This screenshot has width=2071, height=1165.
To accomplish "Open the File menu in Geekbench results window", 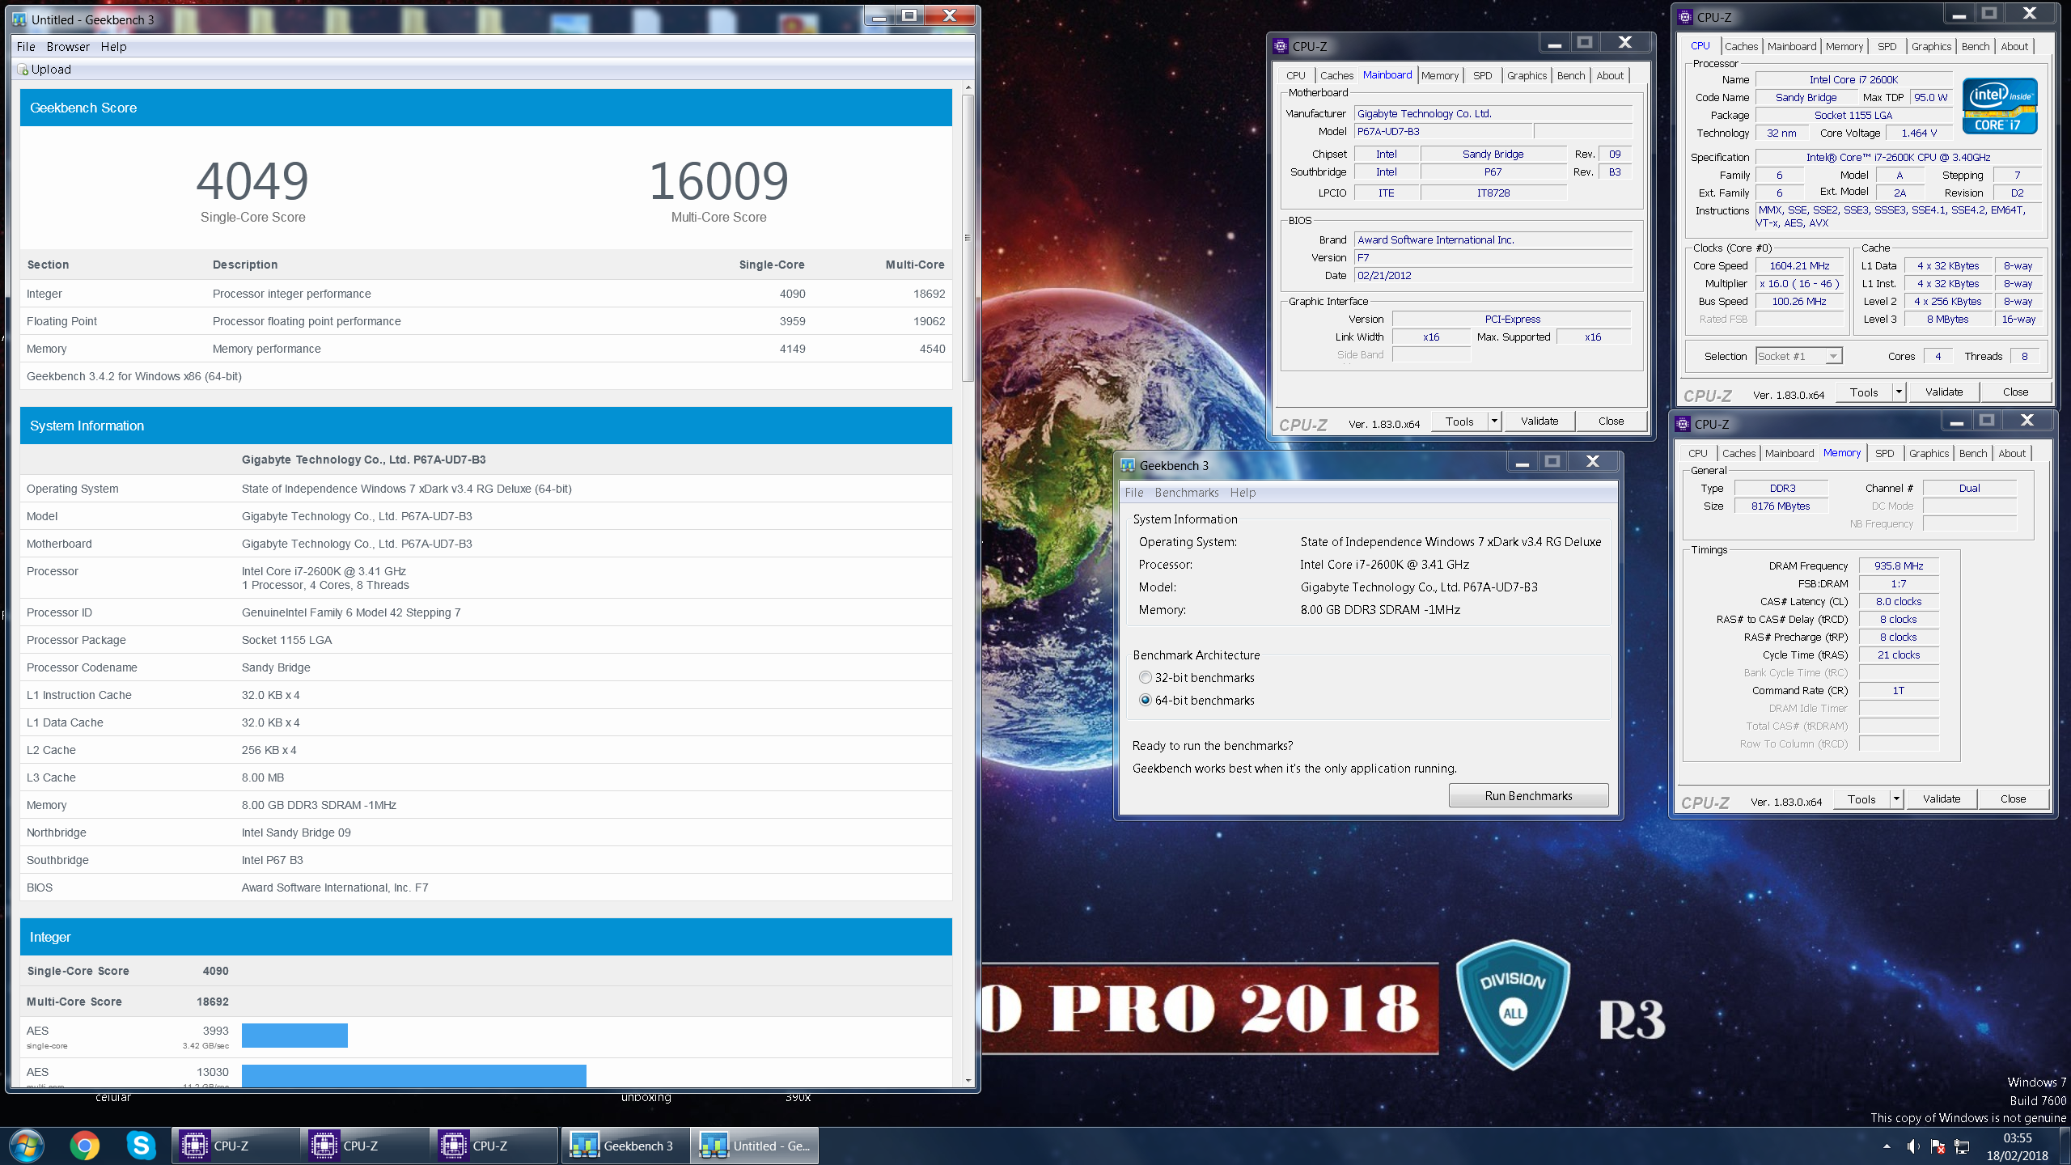I will click(26, 46).
